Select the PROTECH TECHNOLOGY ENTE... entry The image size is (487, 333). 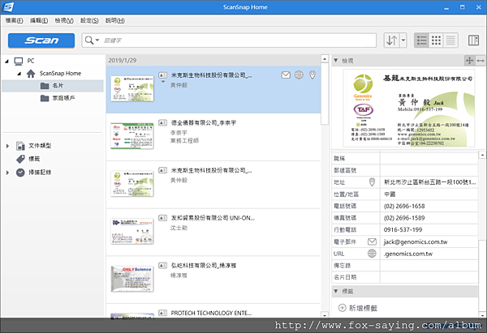tap(211, 313)
